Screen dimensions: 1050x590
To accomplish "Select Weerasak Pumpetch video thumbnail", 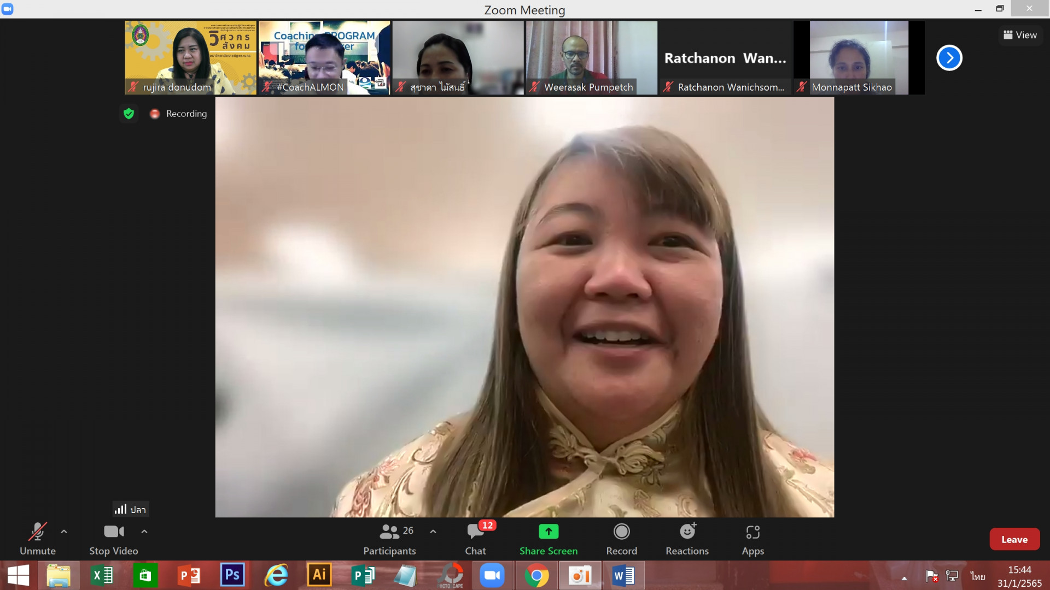I will (592, 58).
